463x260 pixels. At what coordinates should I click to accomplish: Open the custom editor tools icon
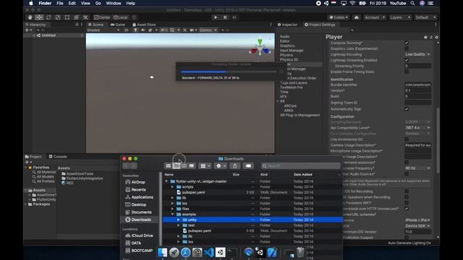tap(85, 17)
